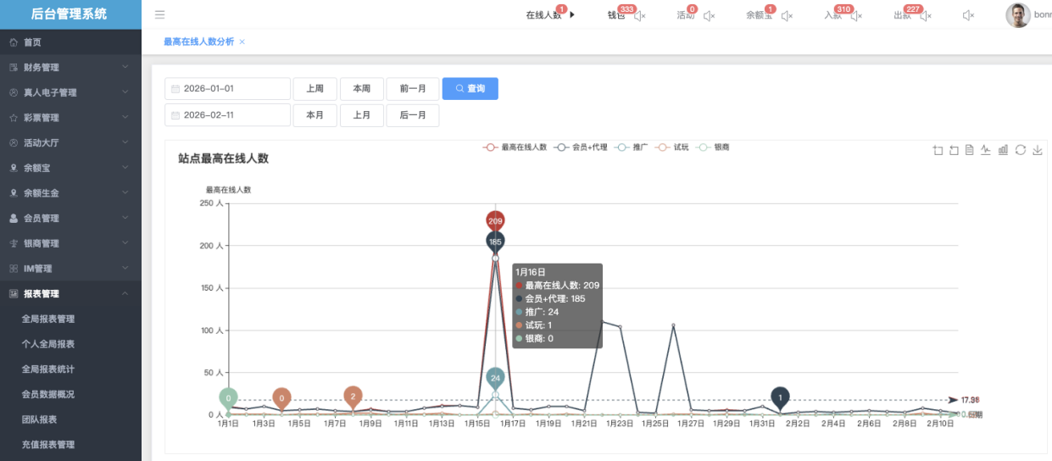Image resolution: width=1052 pixels, height=461 pixels.
Task: Open the chart data view icon
Action: click(969, 150)
